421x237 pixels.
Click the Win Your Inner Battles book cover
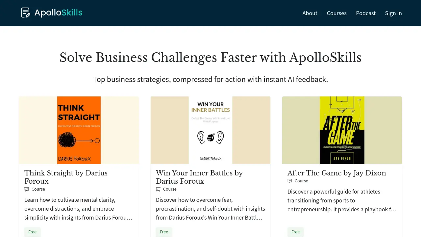[x=210, y=130]
